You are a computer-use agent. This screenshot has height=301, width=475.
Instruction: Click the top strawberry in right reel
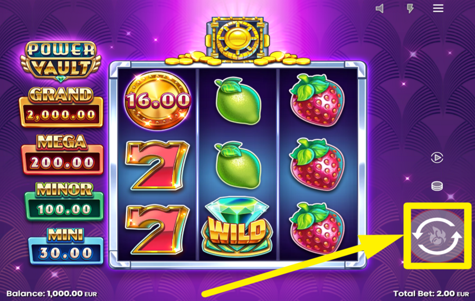317,100
